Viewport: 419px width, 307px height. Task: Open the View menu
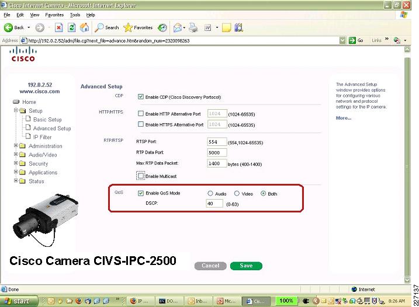(x=34, y=15)
